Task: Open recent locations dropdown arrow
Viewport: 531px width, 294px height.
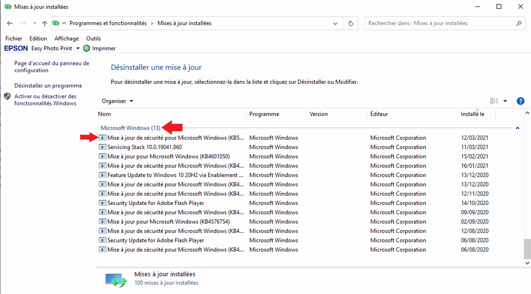Action: point(35,23)
